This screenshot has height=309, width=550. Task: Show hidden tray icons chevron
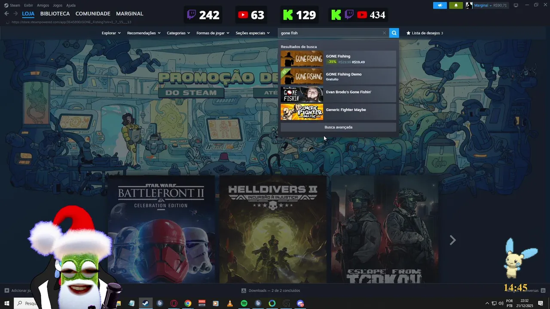pyautogui.click(x=487, y=303)
